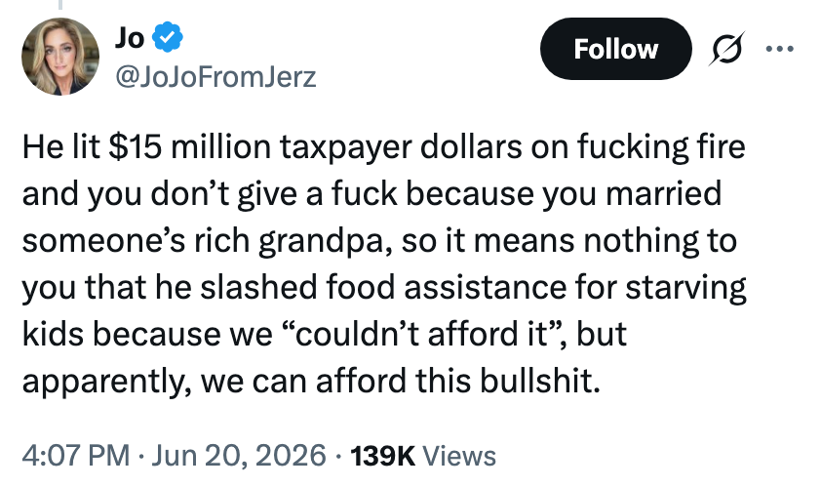The width and height of the screenshot is (821, 488).
Task: Click the blue verified checkmark badge
Action: (x=168, y=37)
